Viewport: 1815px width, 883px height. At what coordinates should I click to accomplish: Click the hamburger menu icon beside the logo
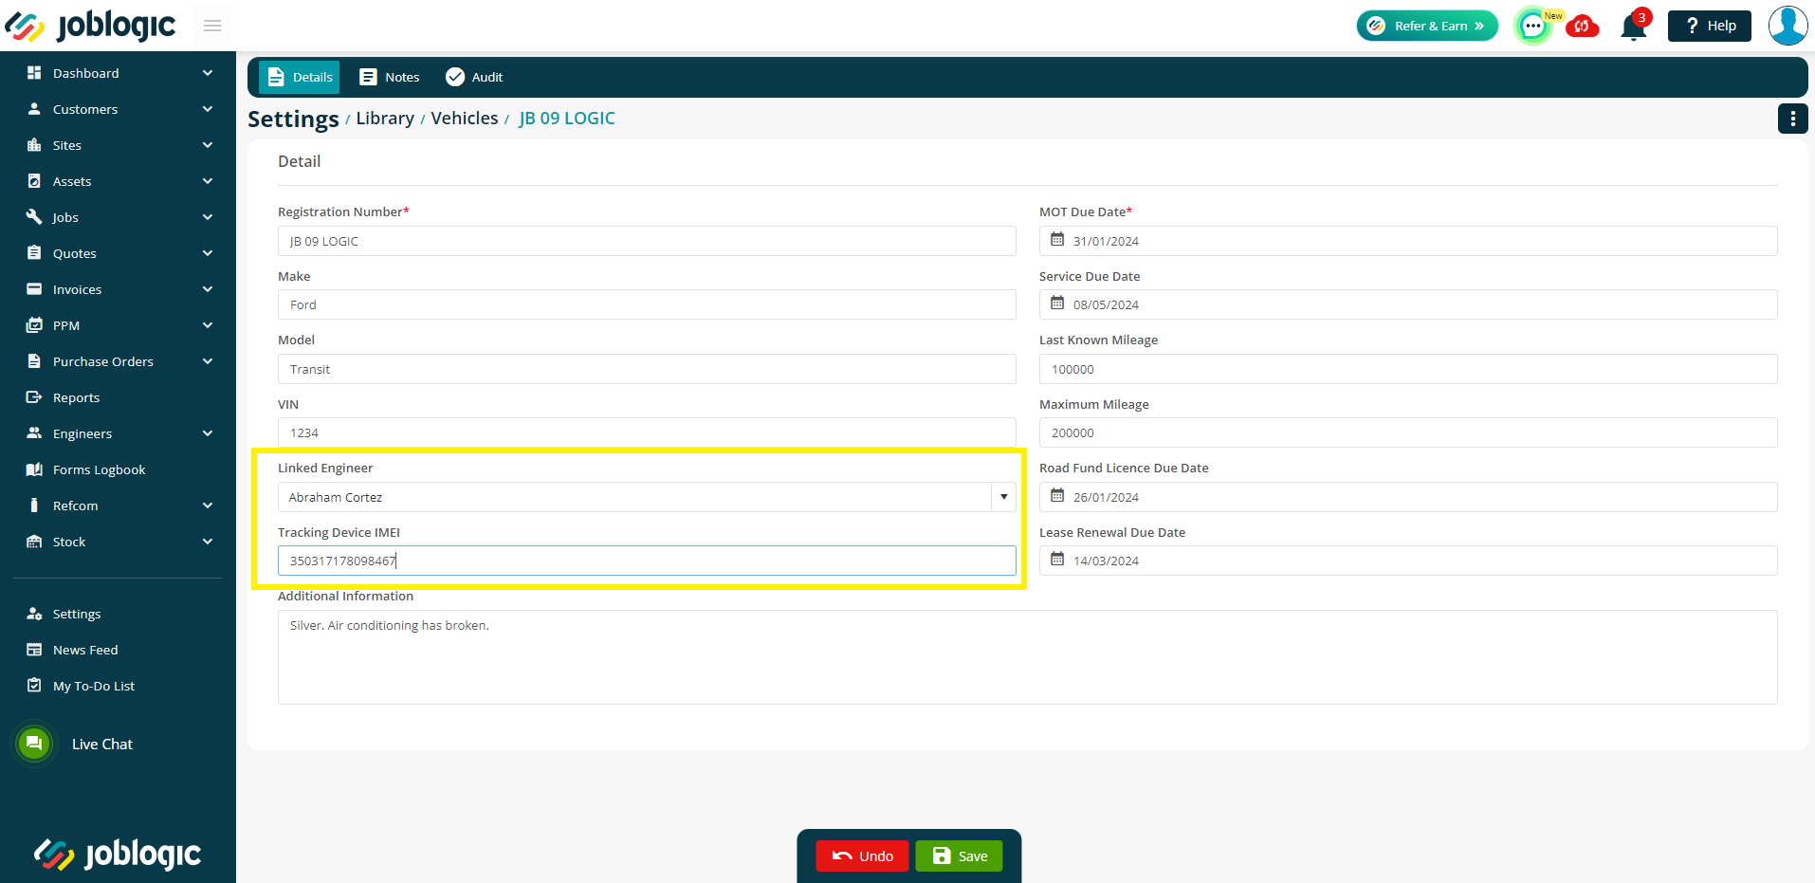[212, 26]
